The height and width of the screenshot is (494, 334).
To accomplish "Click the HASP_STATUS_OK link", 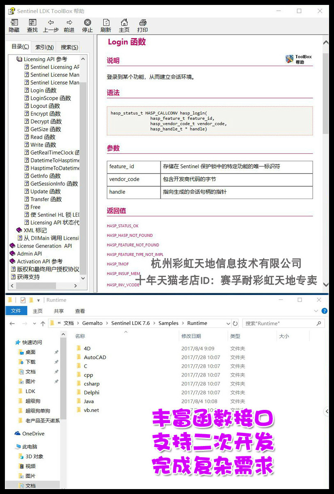I will tap(123, 226).
